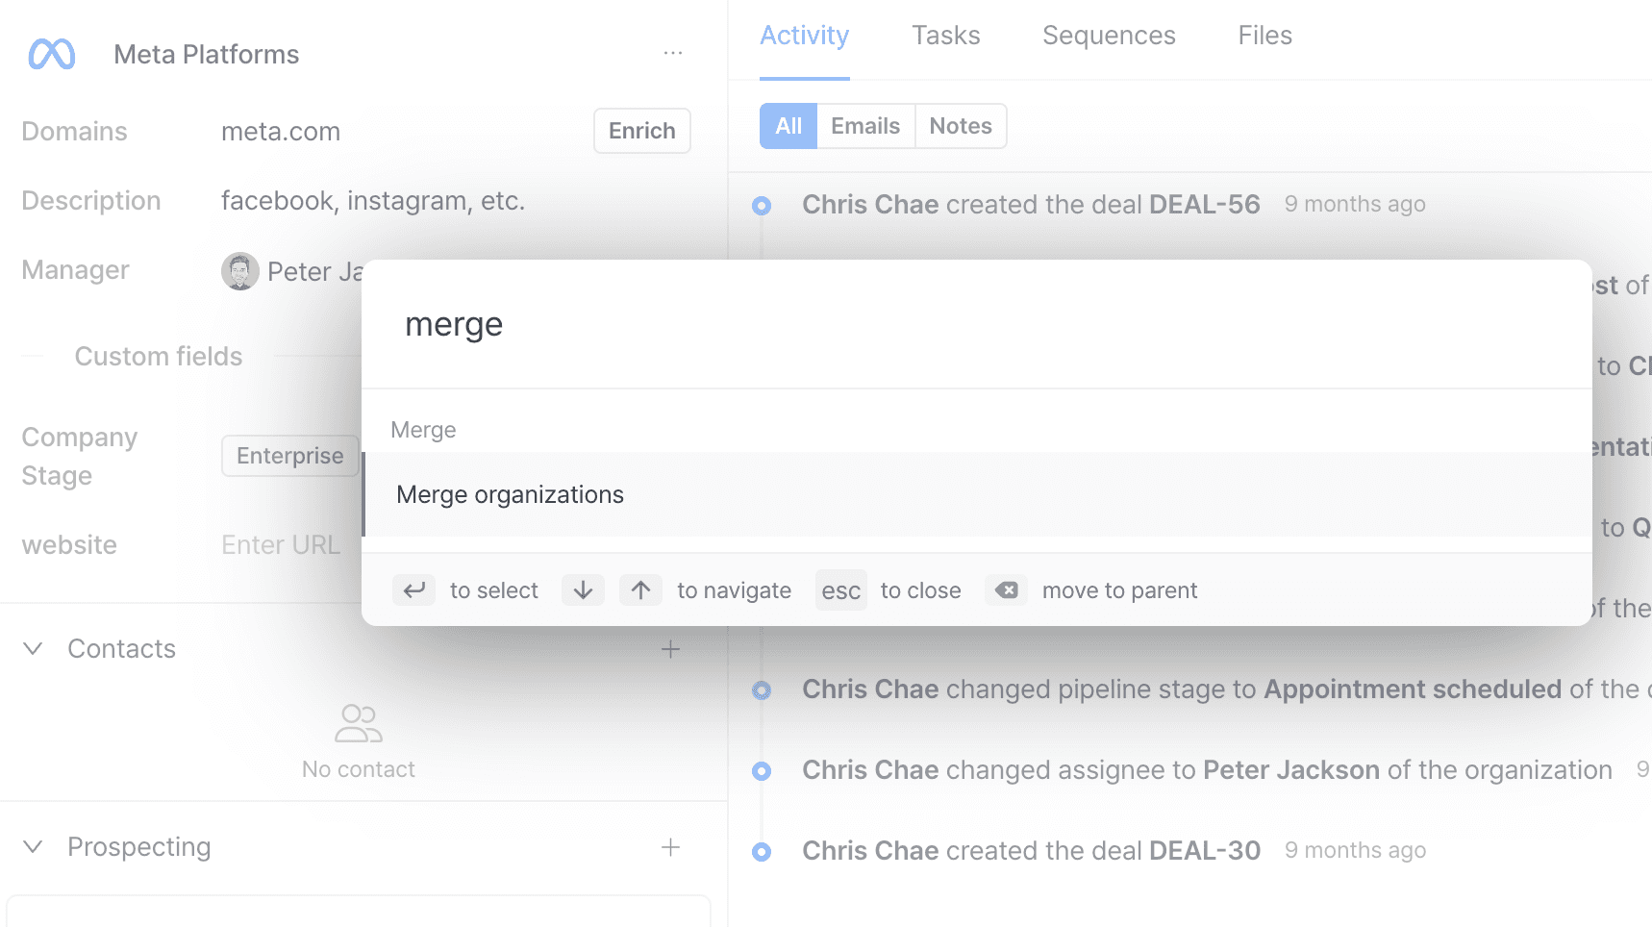The height and width of the screenshot is (927, 1652).
Task: Filter activity by Notes
Action: tap(961, 126)
